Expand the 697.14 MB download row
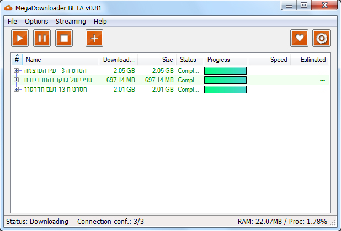The height and width of the screenshot is (231, 341). tap(16, 80)
